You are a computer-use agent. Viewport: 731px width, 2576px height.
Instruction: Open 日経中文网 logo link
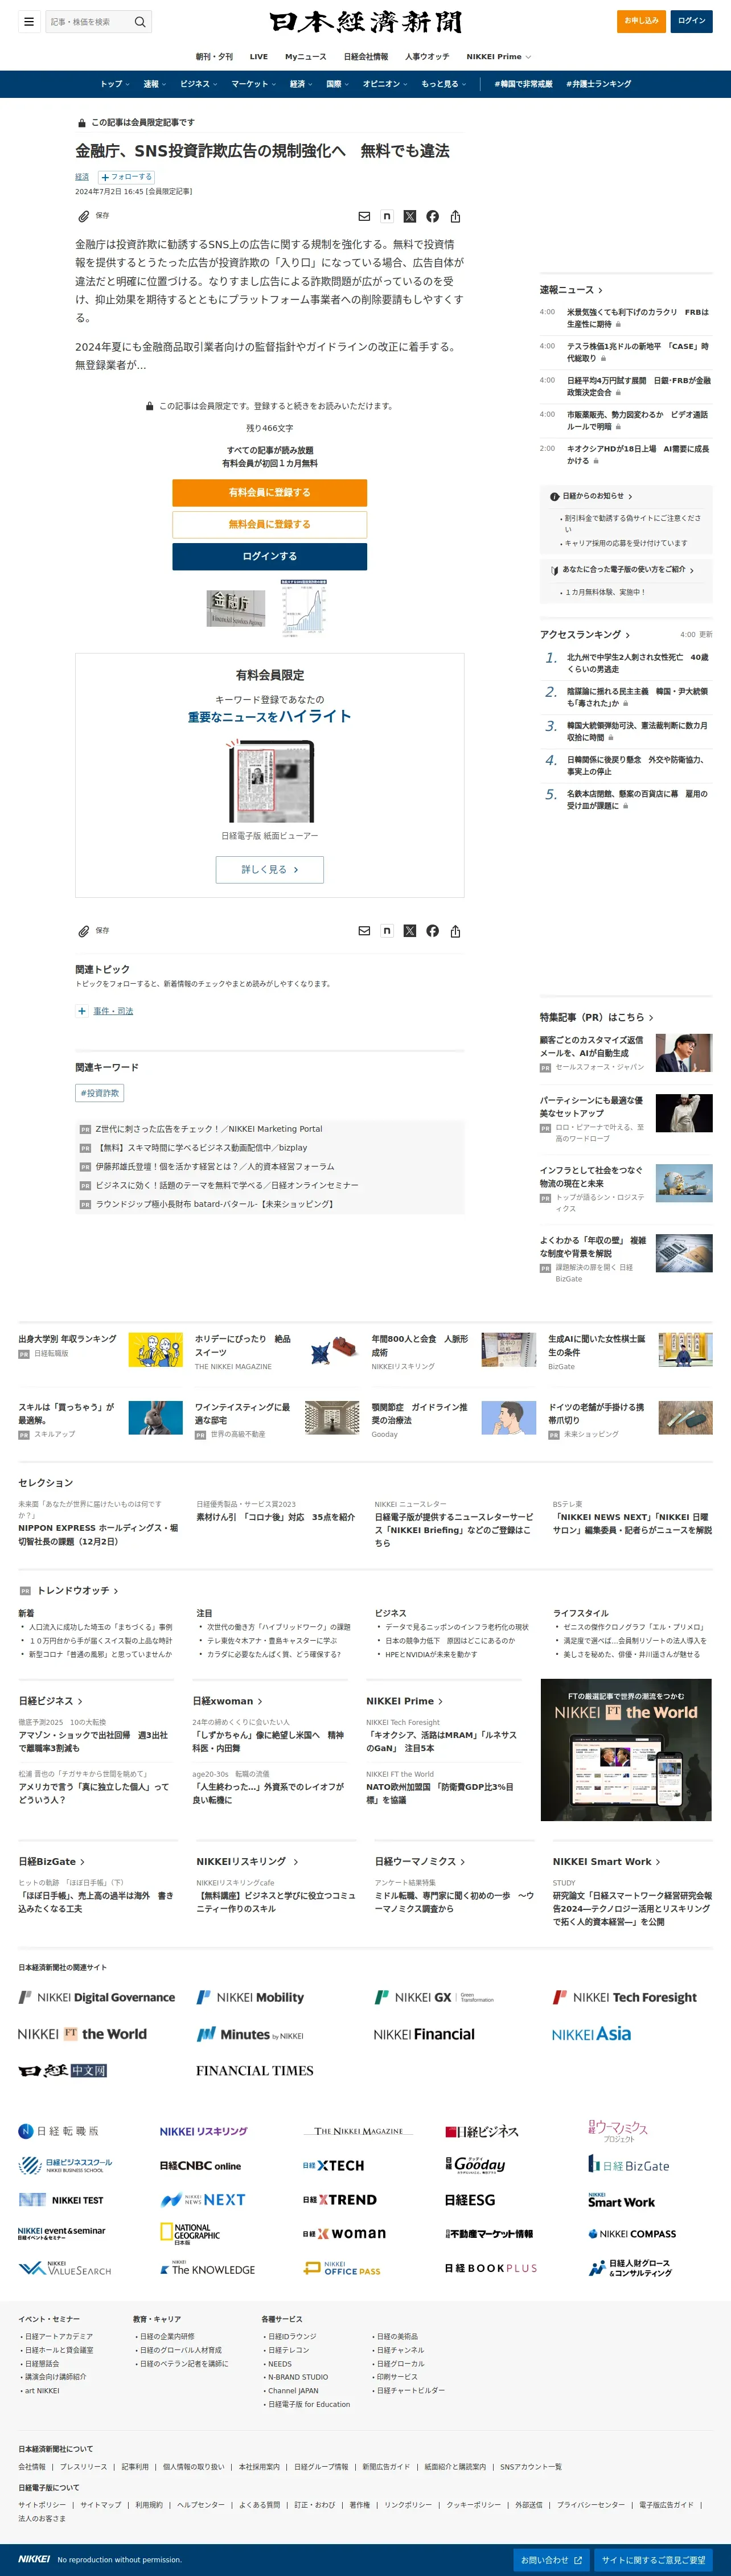[63, 2071]
